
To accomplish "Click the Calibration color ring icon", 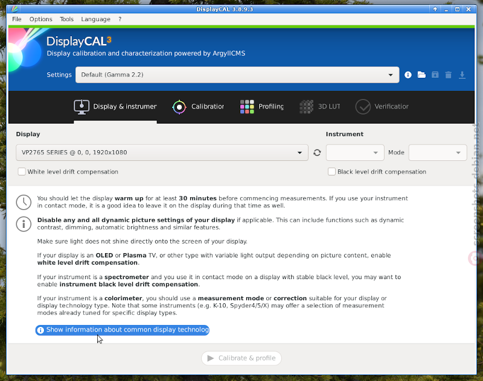I will click(x=179, y=107).
